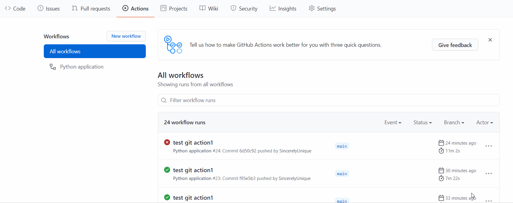Image resolution: width=513 pixels, height=203 pixels.
Task: Click the calendar icon beside 24 minutes ago
Action: 441,143
